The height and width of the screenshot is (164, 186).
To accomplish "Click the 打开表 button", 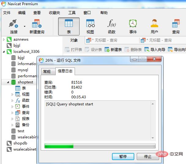I will point(73,49).
